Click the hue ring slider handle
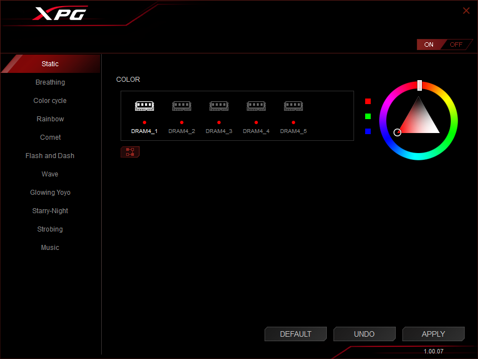Screen dimensions: 478x359 [420, 85]
